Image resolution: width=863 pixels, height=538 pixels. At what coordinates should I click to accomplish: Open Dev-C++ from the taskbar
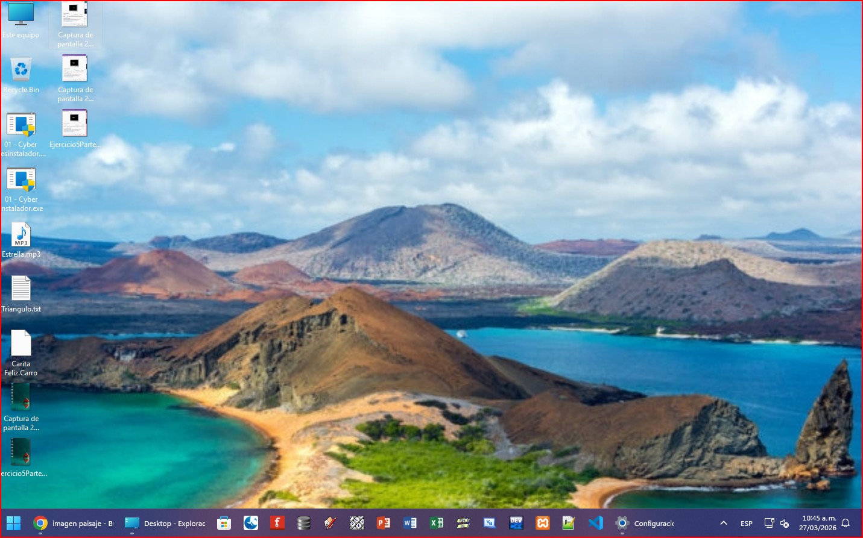(x=516, y=523)
